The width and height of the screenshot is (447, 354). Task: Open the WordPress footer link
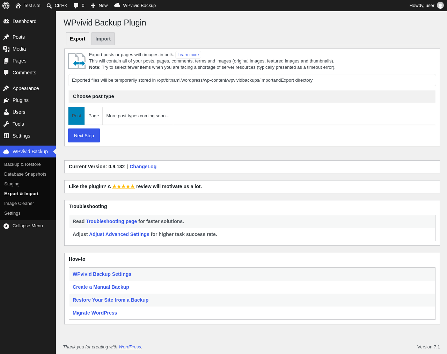tap(130, 347)
